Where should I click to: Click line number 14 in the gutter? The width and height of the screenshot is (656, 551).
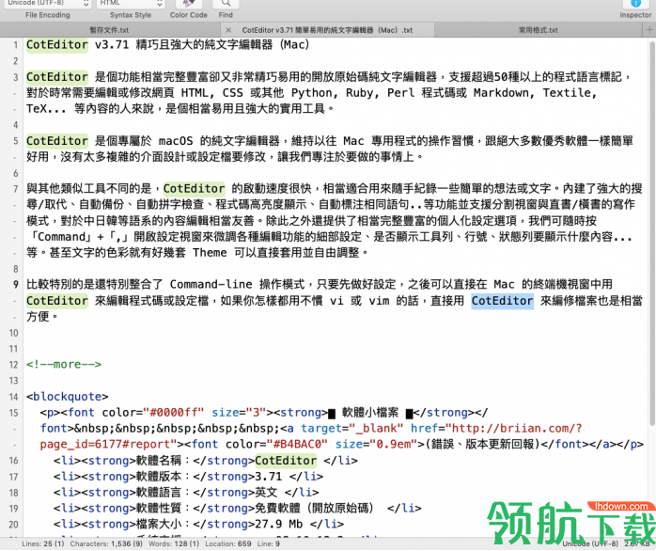pos(13,397)
